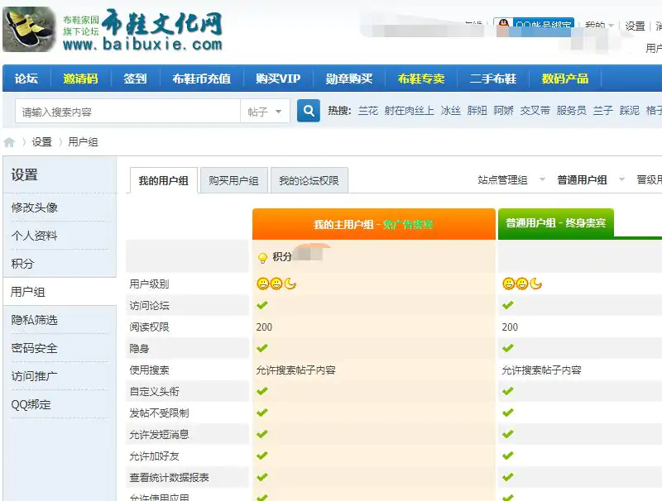
Task: Click 访问论坛 checkmark in green column
Action: (x=508, y=305)
